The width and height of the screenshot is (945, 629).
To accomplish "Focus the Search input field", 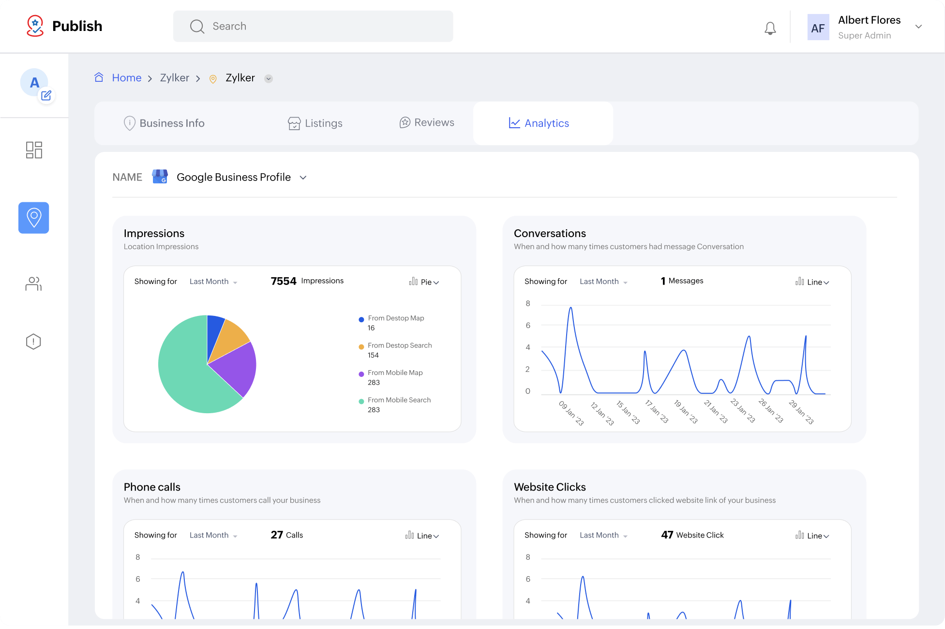I will coord(313,26).
